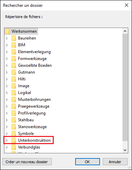Viewport: 132px width, 170px height.
Task: Select the Praegewerkzeuge folder
Action: pyautogui.click(x=34, y=106)
